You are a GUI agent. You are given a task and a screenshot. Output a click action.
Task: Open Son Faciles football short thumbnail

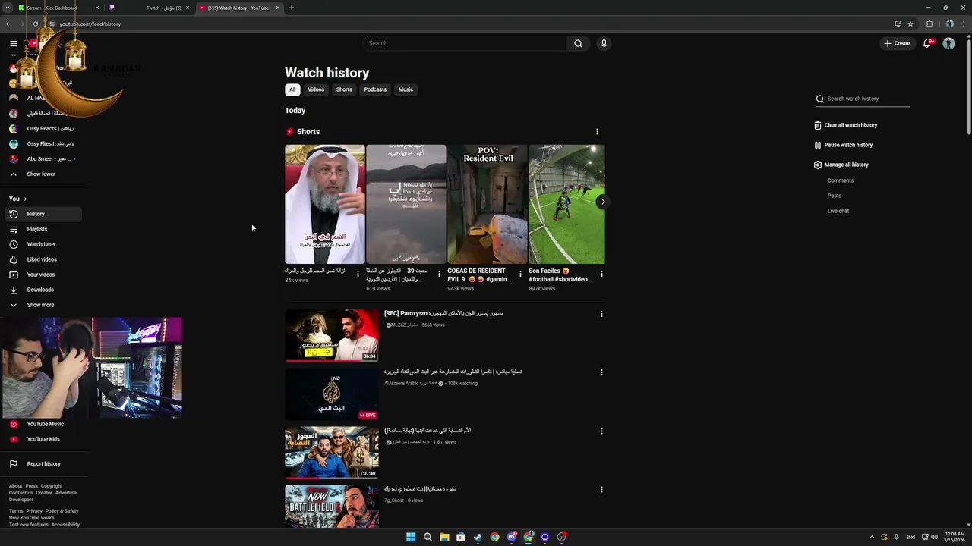coord(566,204)
